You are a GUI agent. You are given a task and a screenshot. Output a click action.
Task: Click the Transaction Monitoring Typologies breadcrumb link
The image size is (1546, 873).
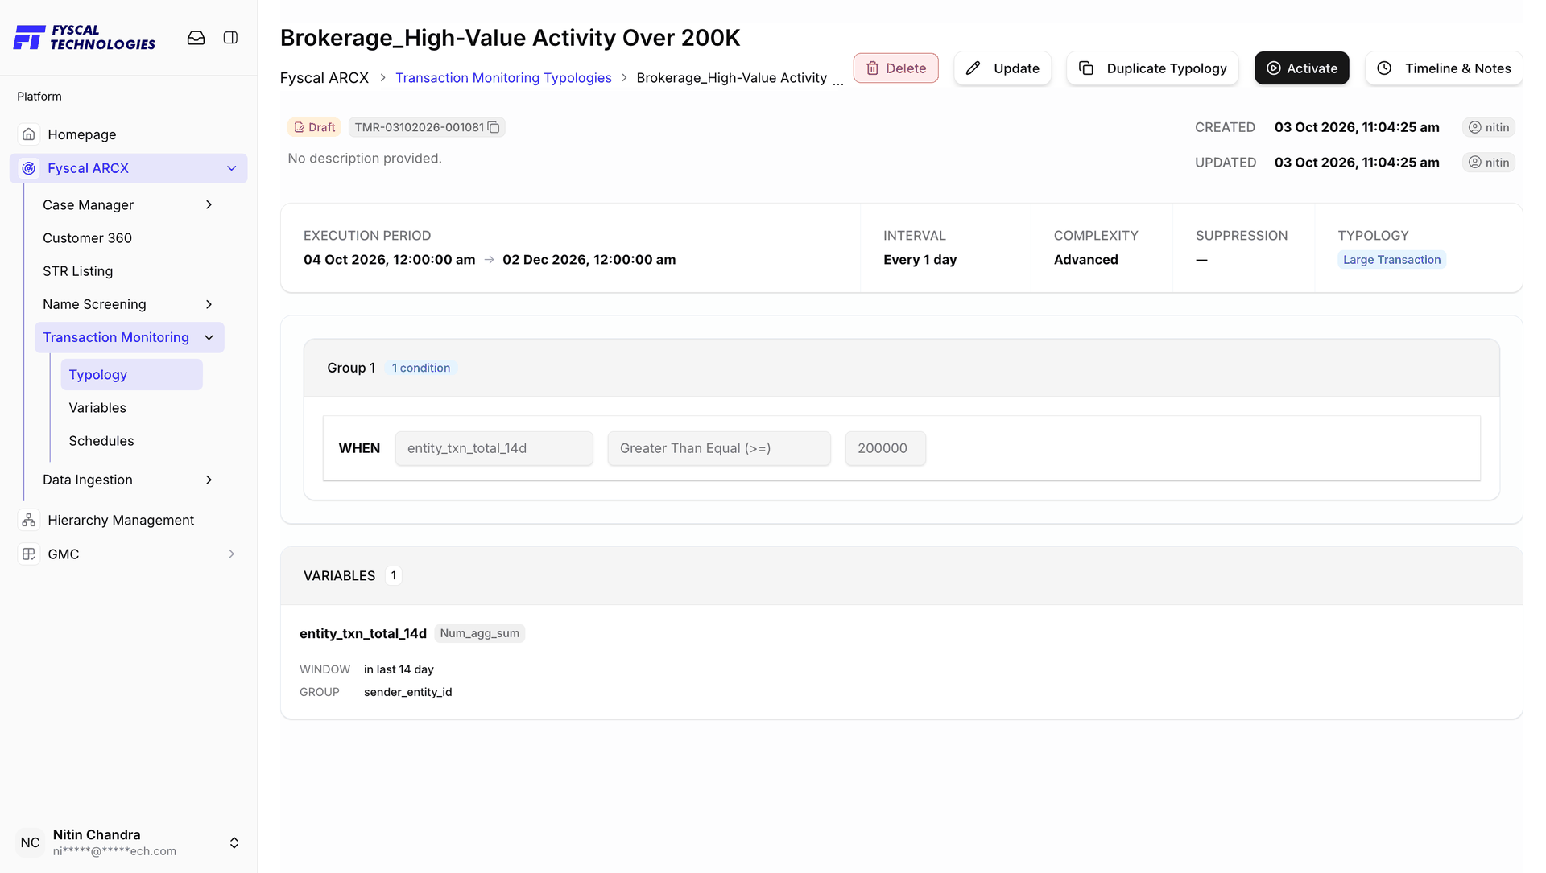pyautogui.click(x=503, y=78)
